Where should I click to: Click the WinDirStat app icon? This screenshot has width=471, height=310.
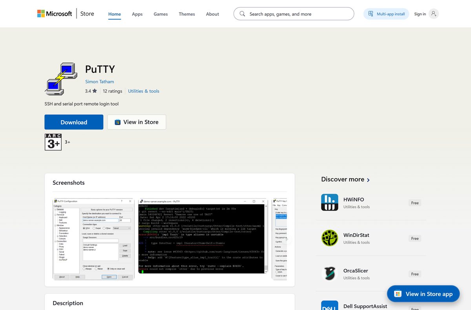[x=330, y=238]
